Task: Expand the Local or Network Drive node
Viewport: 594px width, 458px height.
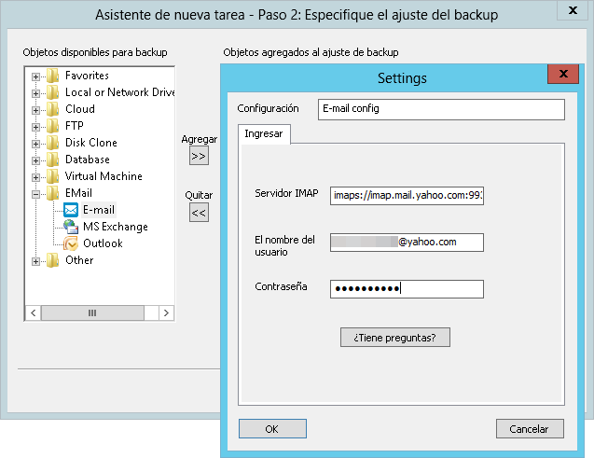Action: (x=36, y=92)
